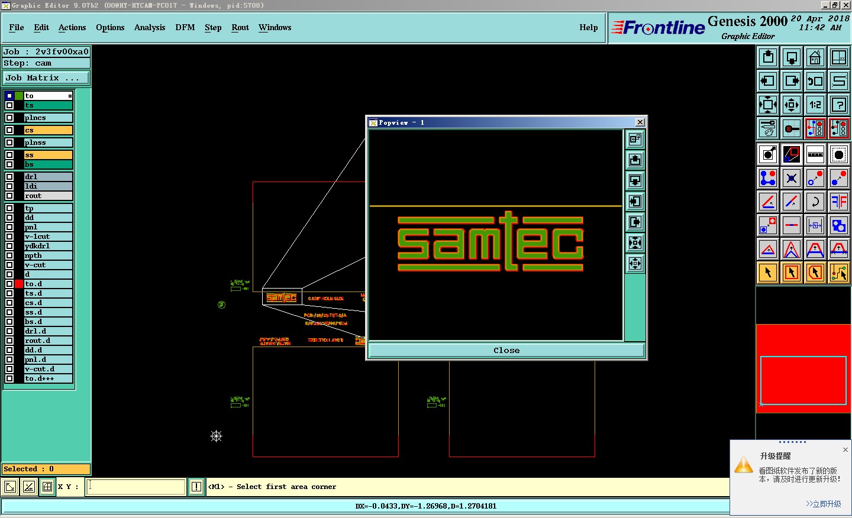This screenshot has width=852, height=518.
Task: Click the Popview pan-right icon
Action: click(x=635, y=222)
